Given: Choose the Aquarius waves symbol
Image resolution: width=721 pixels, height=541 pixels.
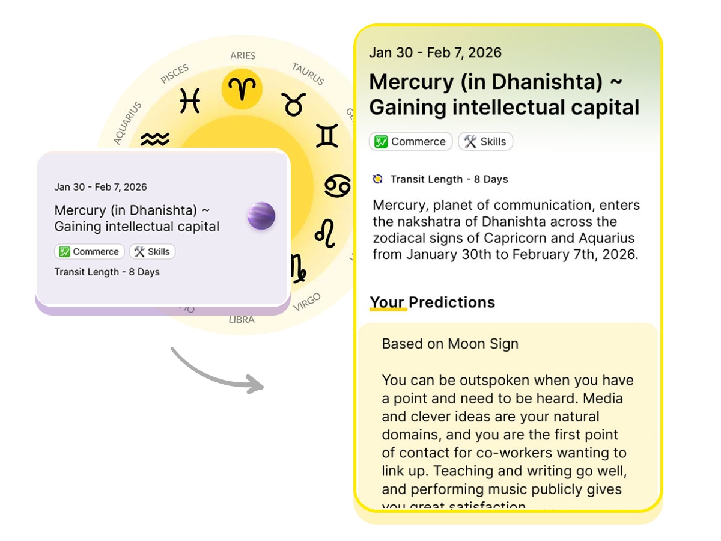Looking at the screenshot, I should [x=155, y=140].
